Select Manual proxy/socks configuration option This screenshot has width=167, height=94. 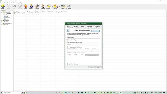pos(67,47)
